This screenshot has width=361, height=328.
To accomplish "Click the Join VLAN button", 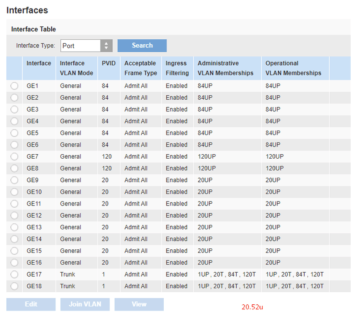I will pyautogui.click(x=85, y=304).
